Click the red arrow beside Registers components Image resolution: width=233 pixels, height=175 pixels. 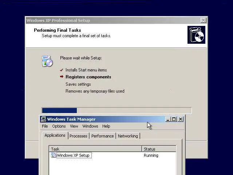pyautogui.click(x=62, y=77)
